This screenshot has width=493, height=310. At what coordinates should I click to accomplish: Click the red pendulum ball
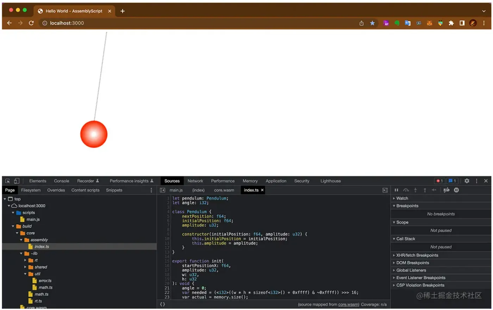94,134
